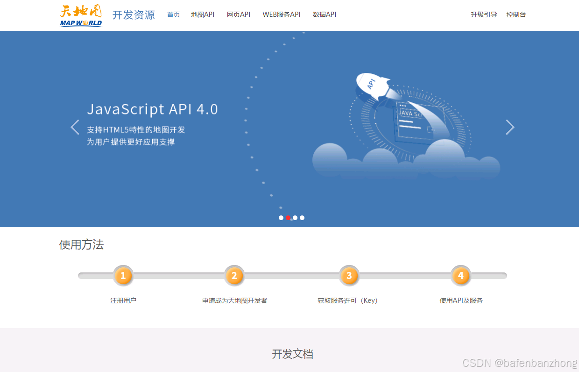Open the WEB服务API menu
The image size is (579, 372).
pos(282,14)
